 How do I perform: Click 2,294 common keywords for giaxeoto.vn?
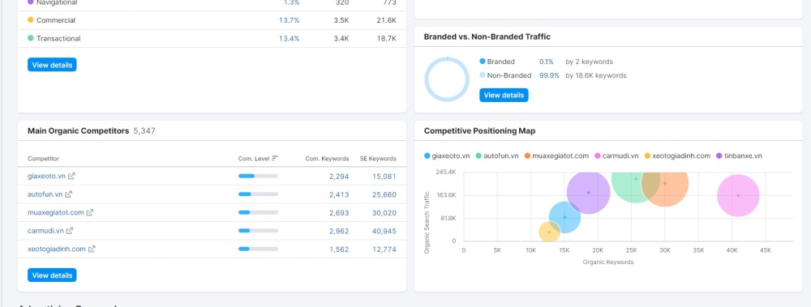click(339, 177)
